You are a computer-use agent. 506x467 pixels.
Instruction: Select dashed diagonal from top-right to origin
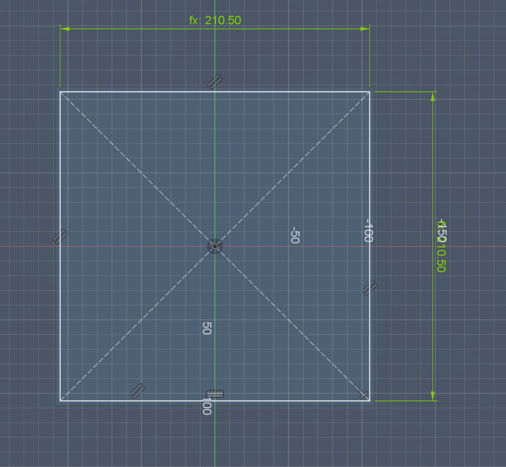click(x=292, y=169)
